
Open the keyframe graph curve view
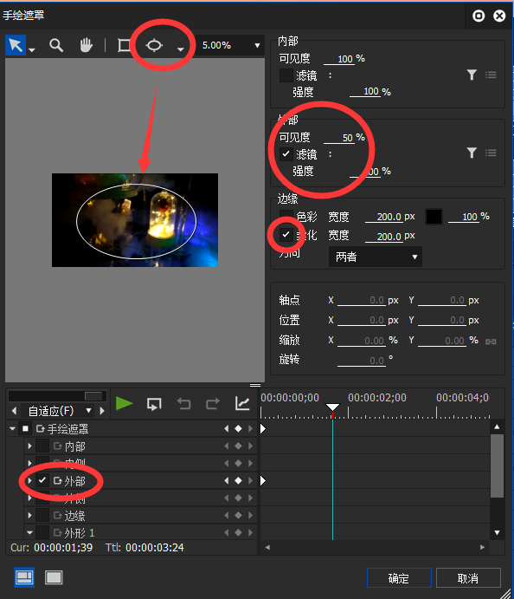[242, 403]
